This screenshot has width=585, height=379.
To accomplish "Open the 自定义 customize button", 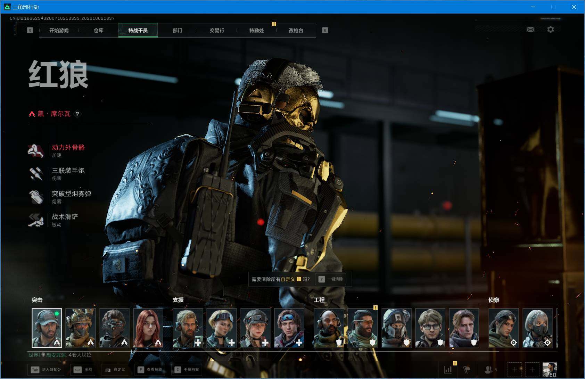I will click(115, 370).
